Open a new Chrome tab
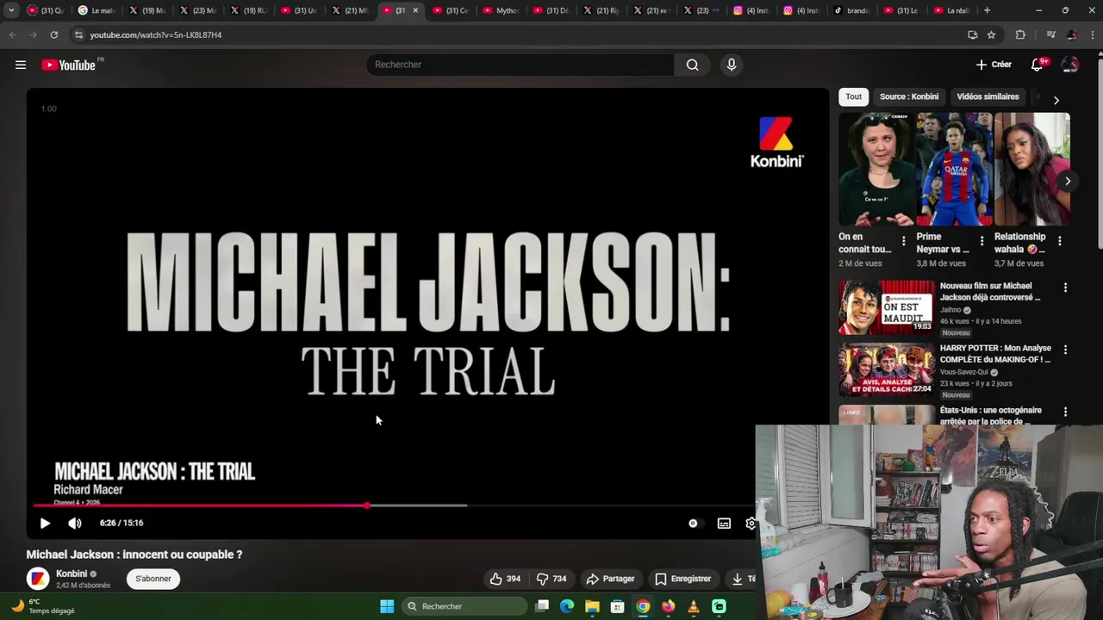Viewport: 1103px width, 620px height. click(987, 10)
